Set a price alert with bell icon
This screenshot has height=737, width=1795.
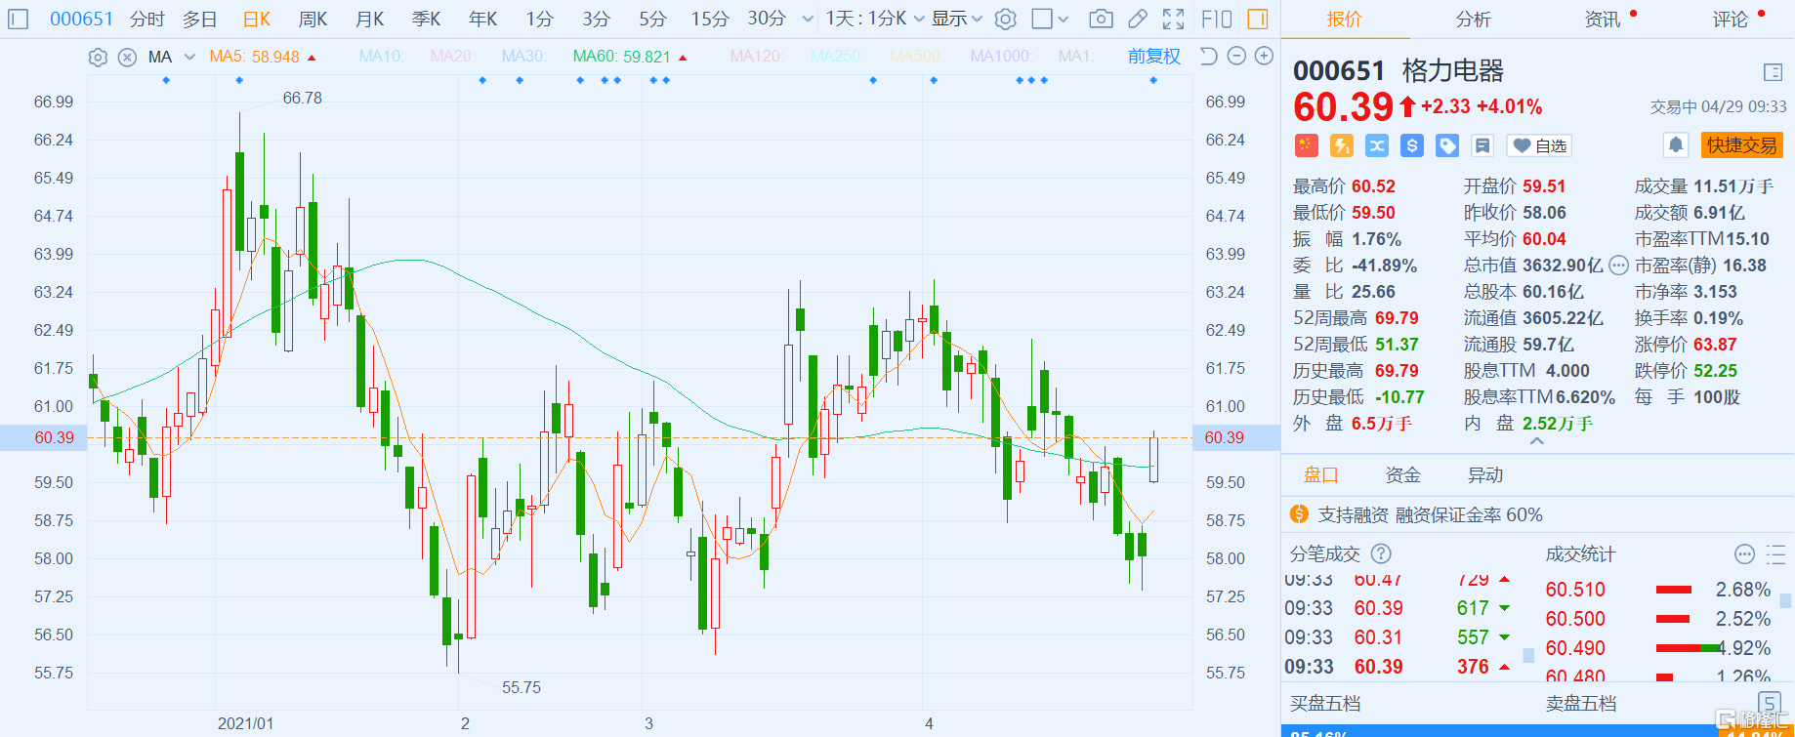(x=1676, y=145)
